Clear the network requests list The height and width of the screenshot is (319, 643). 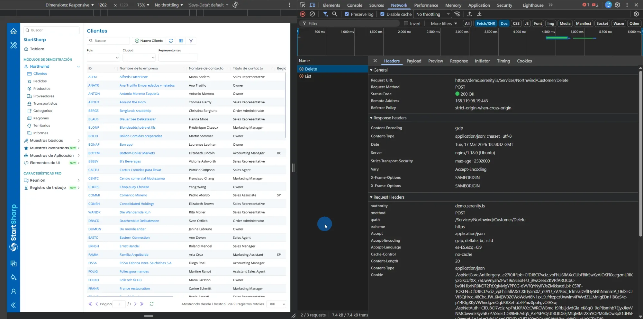pos(312,14)
